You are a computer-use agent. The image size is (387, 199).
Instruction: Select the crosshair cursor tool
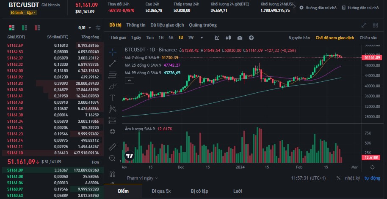pyautogui.click(x=113, y=52)
